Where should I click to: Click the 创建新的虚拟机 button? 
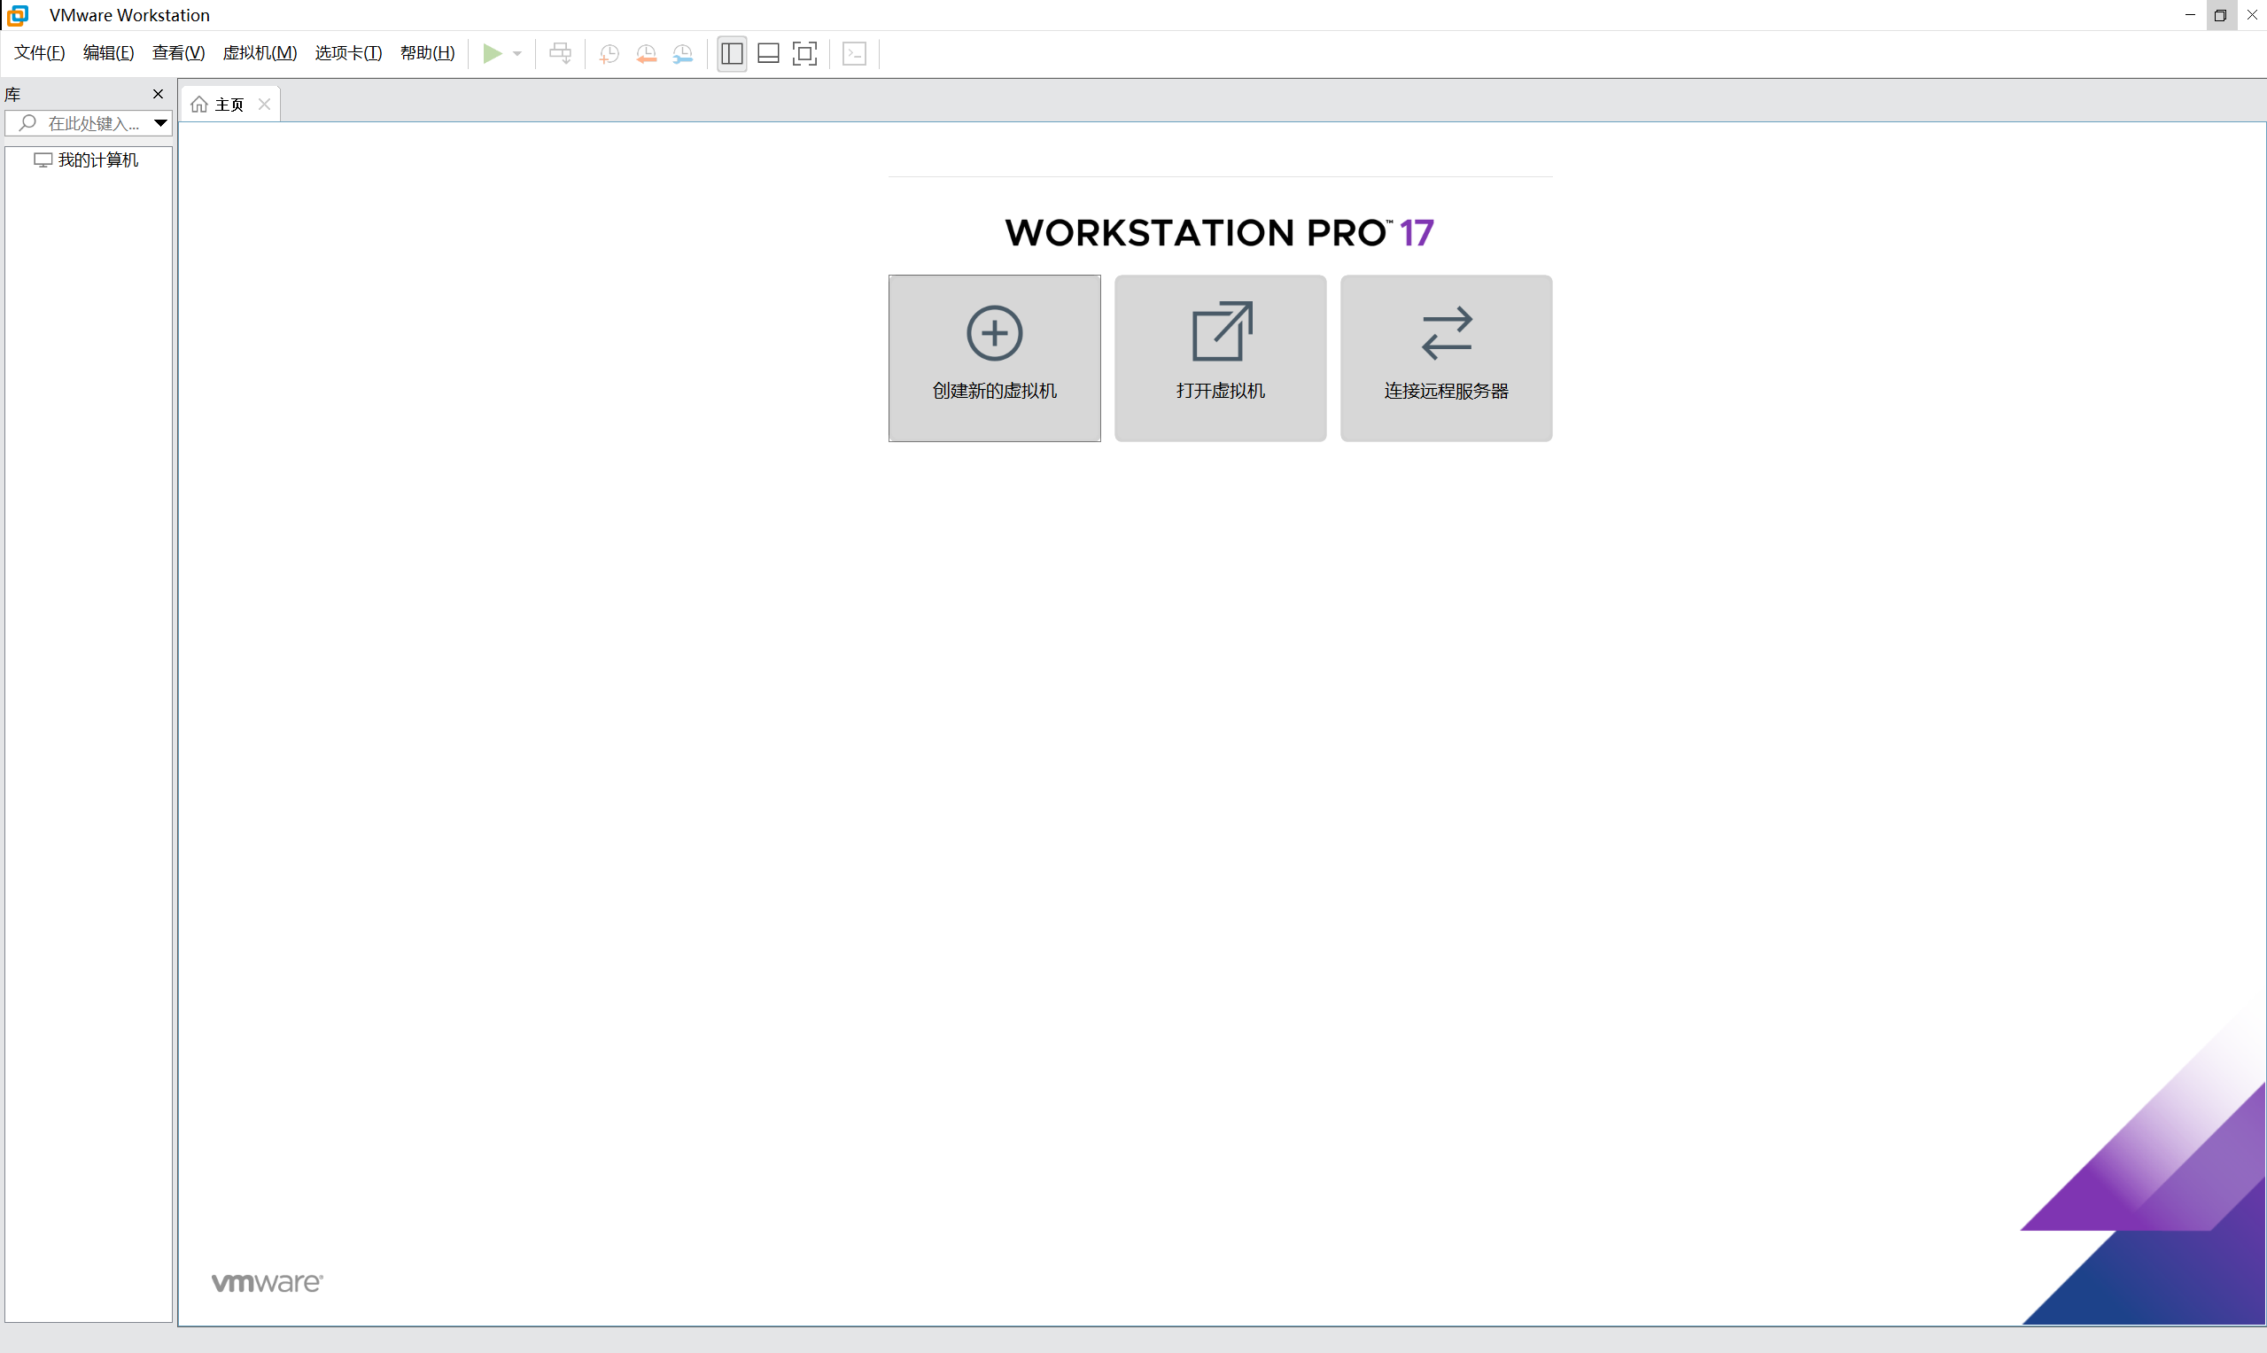pyautogui.click(x=995, y=358)
